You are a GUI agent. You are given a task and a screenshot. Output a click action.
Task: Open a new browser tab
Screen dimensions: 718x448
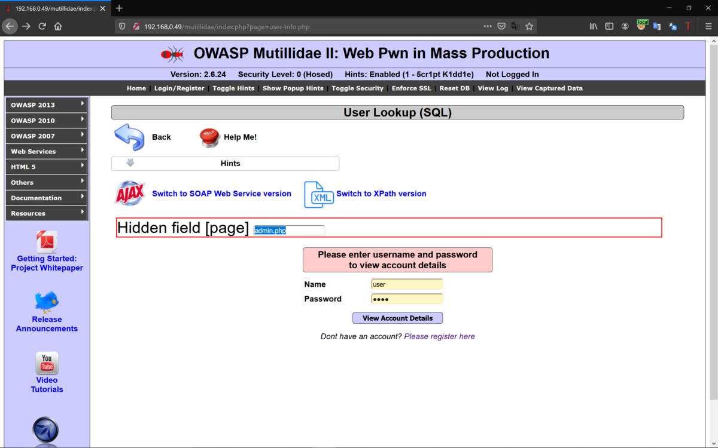click(x=119, y=8)
